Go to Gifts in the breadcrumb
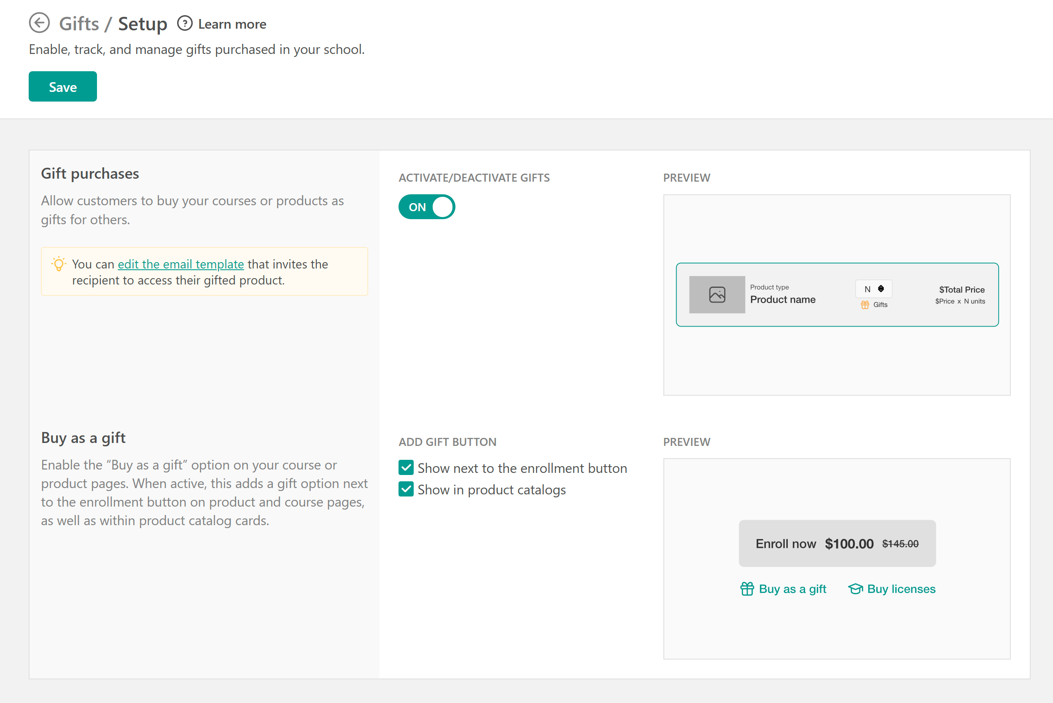This screenshot has width=1053, height=703. (x=79, y=24)
